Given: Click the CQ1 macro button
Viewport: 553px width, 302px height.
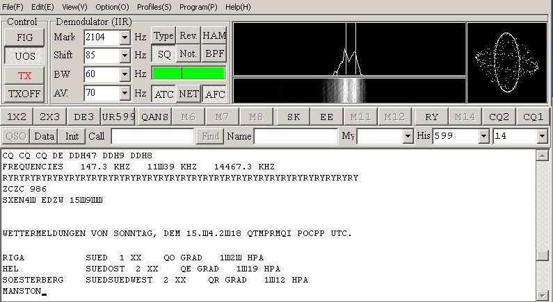Looking at the screenshot, I should click(533, 117).
